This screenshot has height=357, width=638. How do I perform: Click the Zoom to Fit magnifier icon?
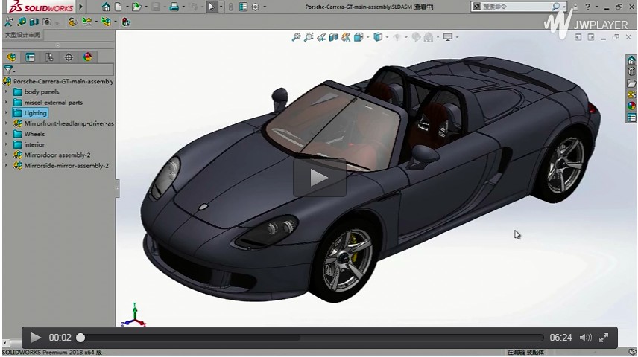tap(296, 37)
